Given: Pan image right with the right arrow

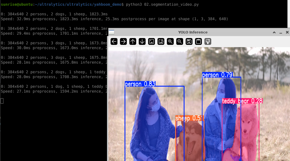Looking at the screenshot, I should click(x=123, y=41).
